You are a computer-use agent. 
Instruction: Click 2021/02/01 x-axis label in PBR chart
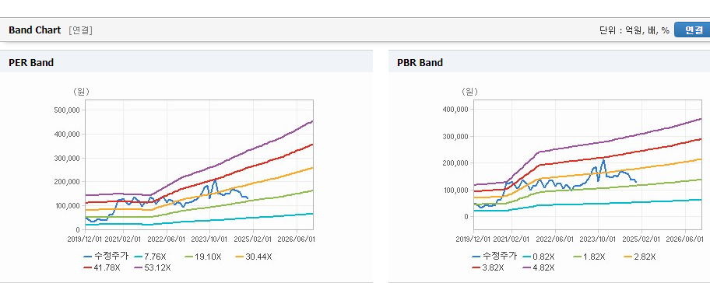(512, 239)
